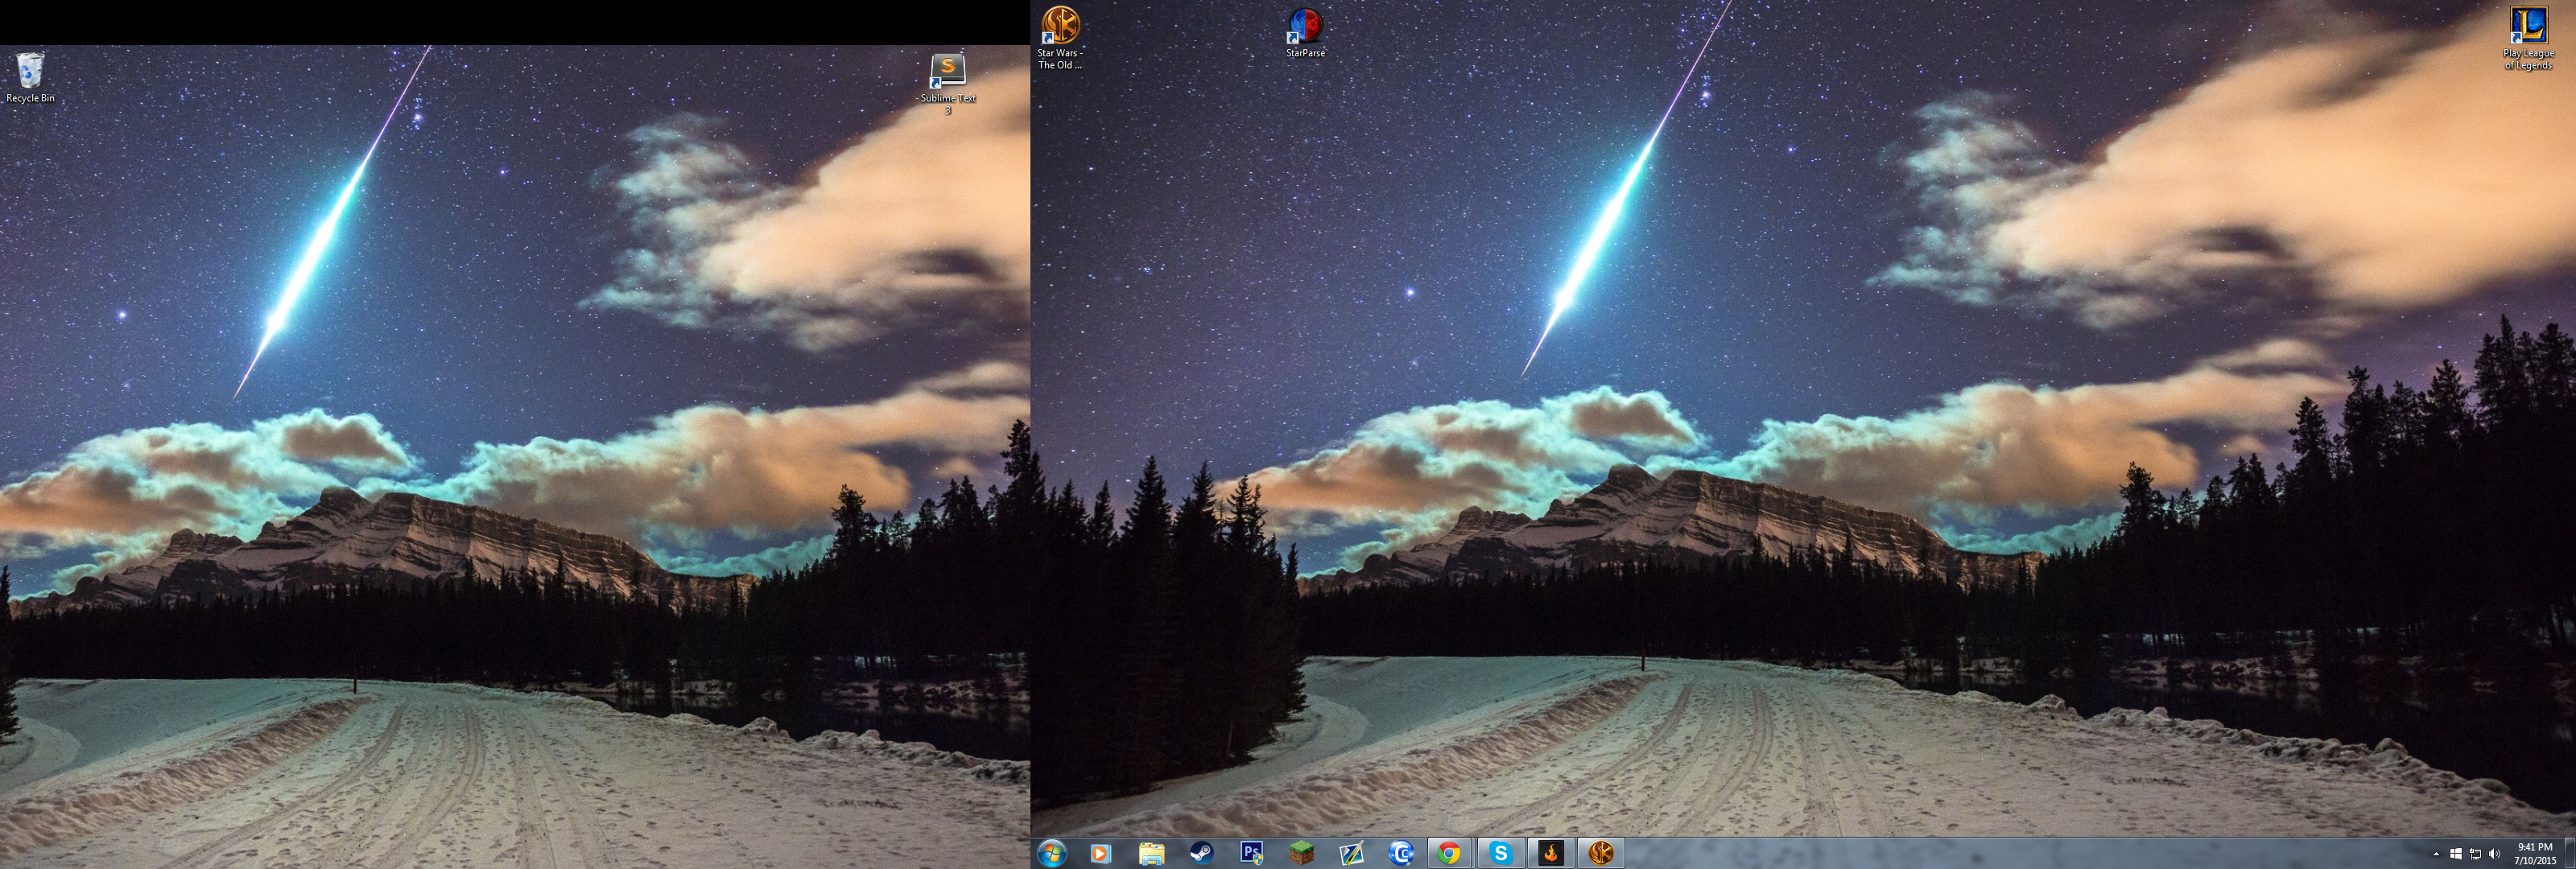Open the volume speaker tray control
This screenshot has width=2576, height=869.
coord(2494,854)
